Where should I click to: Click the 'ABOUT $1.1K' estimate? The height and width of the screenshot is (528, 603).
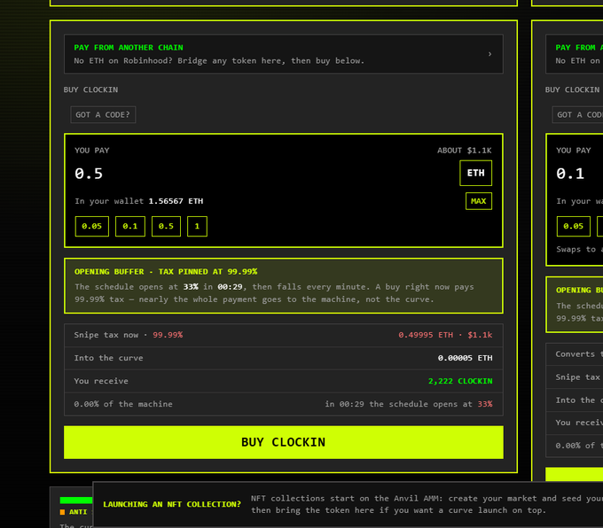[464, 151]
